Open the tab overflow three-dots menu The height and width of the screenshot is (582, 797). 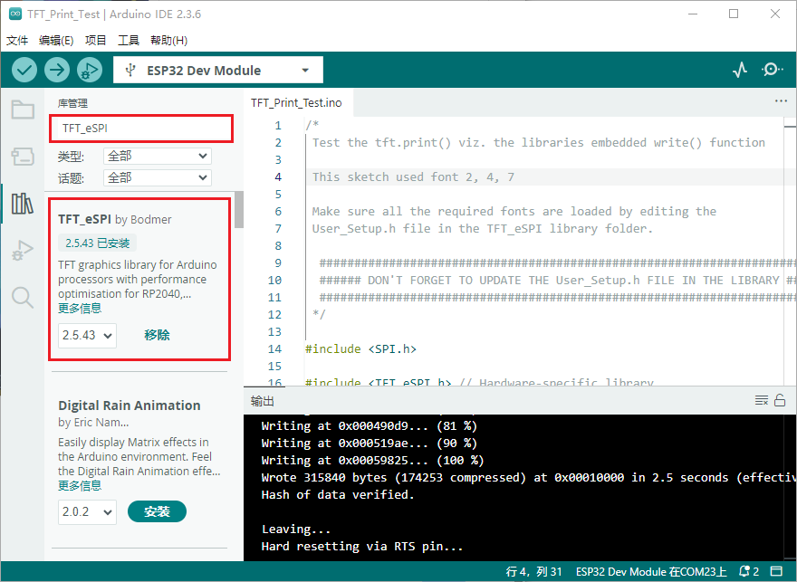[x=781, y=101]
